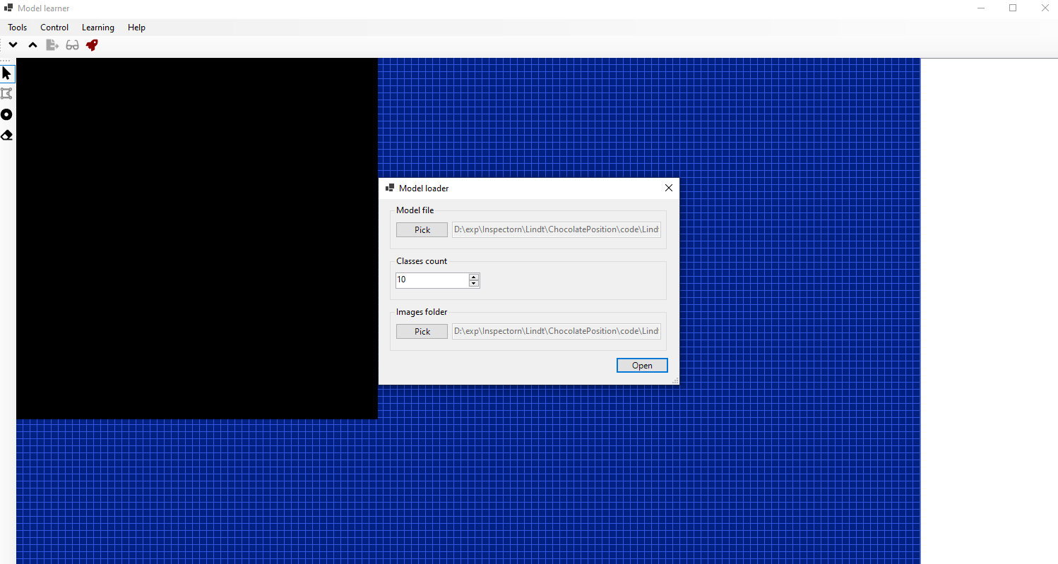Click the up chevron toolbar icon
This screenshot has height=564, width=1058.
32,45
